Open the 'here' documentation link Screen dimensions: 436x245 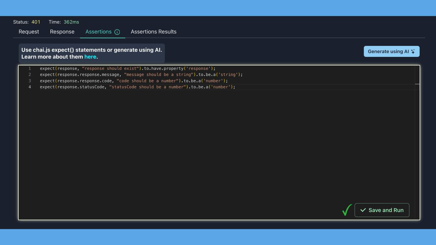90,57
